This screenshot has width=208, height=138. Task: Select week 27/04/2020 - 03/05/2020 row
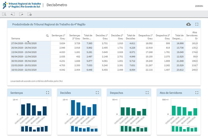tap(24, 43)
